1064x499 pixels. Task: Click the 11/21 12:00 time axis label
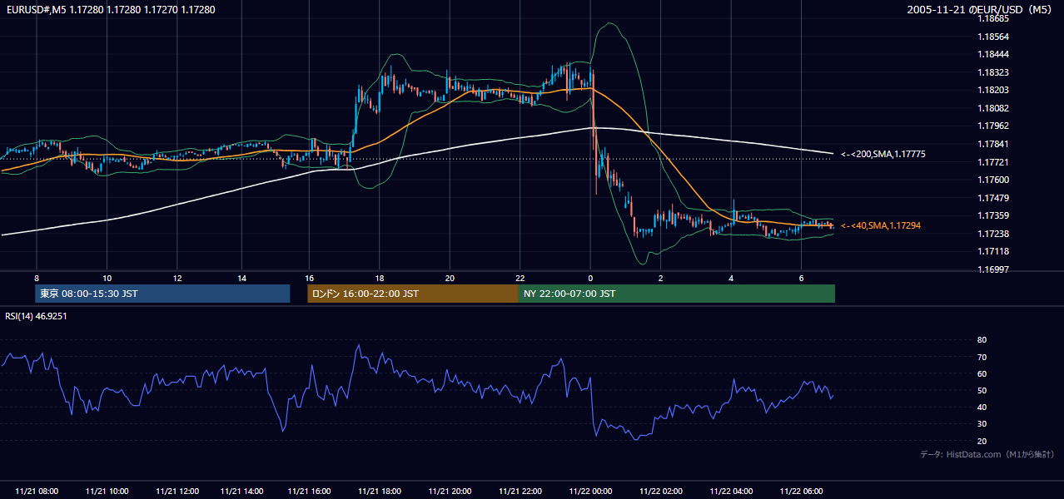tap(177, 492)
